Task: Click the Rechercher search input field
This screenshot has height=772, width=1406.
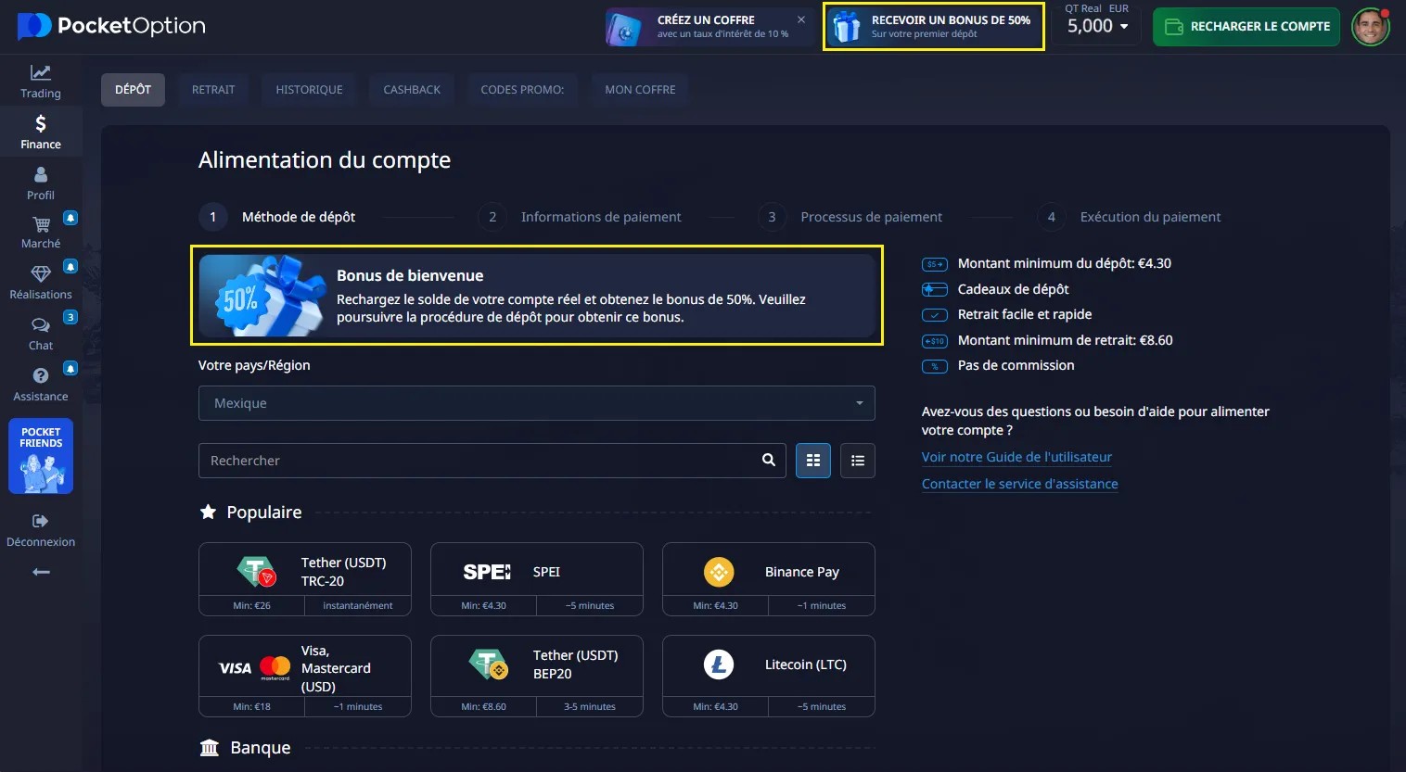Action: (478, 461)
